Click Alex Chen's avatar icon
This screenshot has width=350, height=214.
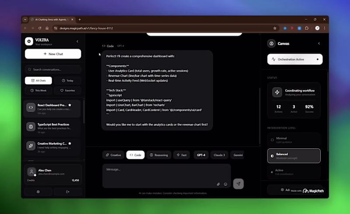pos(31,172)
